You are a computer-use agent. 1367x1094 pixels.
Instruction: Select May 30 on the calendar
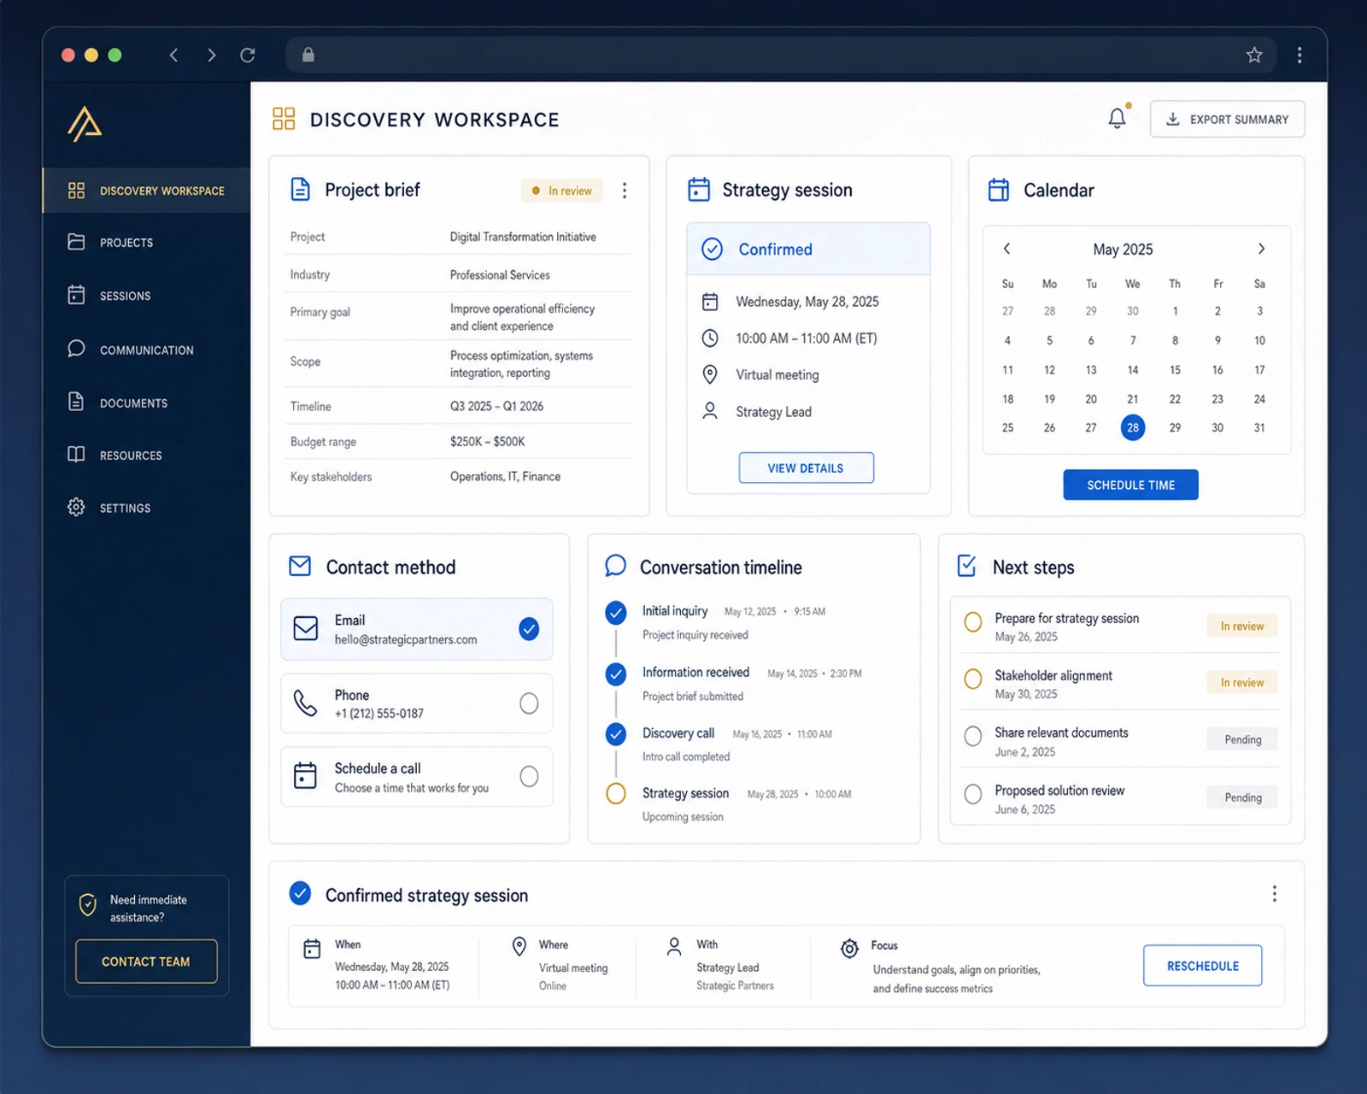1217,427
